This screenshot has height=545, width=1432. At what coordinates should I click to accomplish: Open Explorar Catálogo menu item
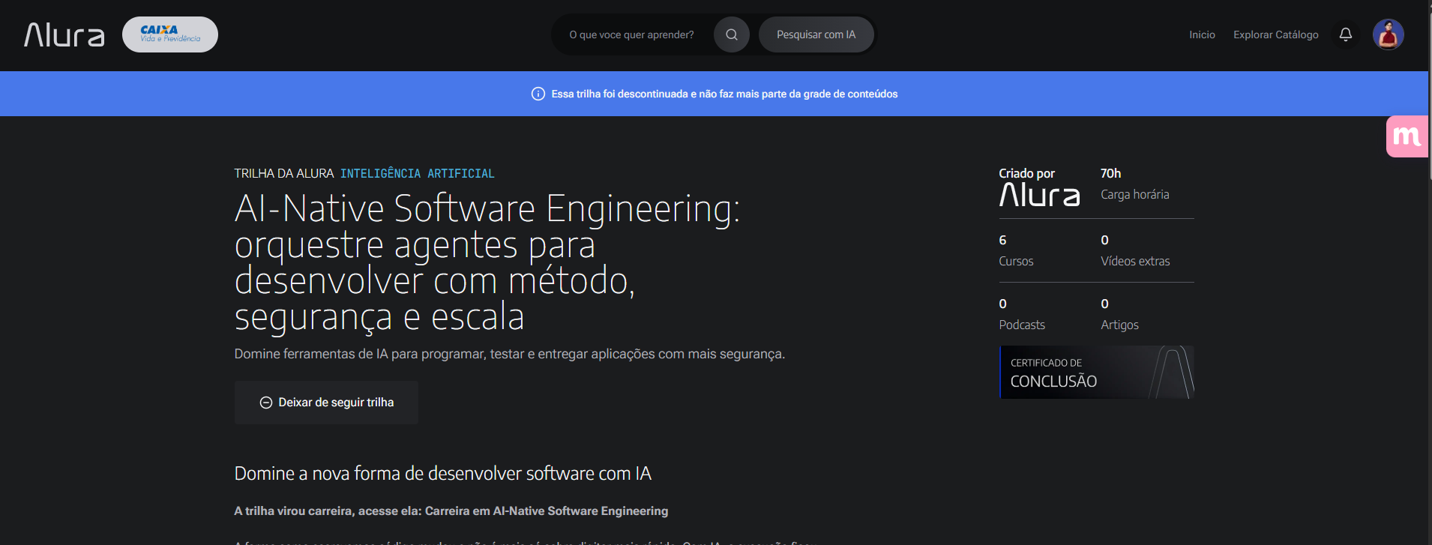tap(1276, 34)
